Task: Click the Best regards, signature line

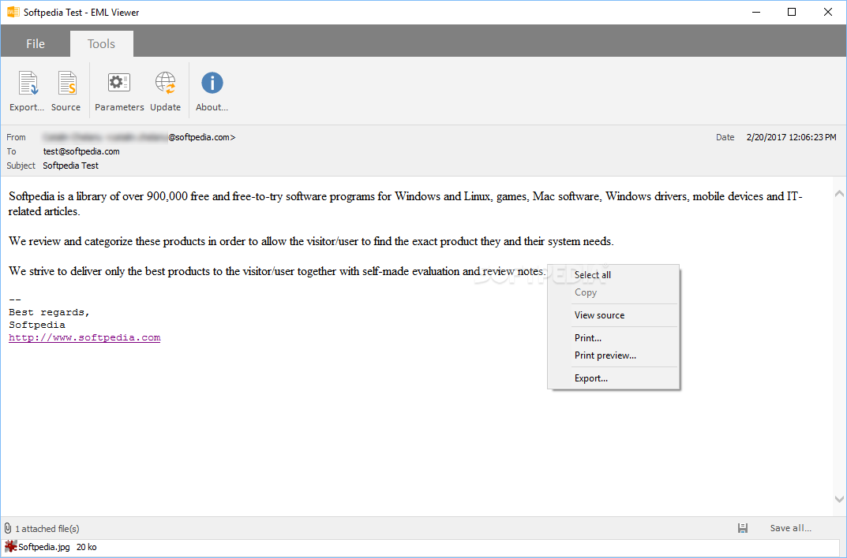Action: coord(49,312)
